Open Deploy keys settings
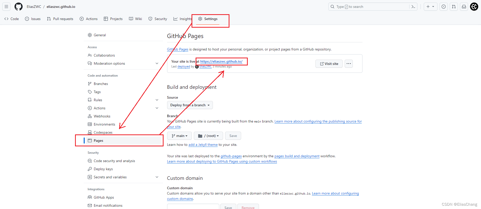The width and height of the screenshot is (481, 209). click(x=123, y=169)
